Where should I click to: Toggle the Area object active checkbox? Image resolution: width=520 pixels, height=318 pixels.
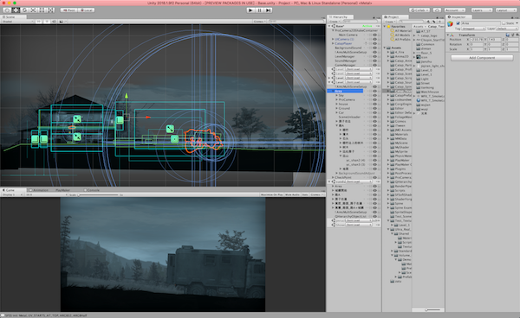[458, 23]
